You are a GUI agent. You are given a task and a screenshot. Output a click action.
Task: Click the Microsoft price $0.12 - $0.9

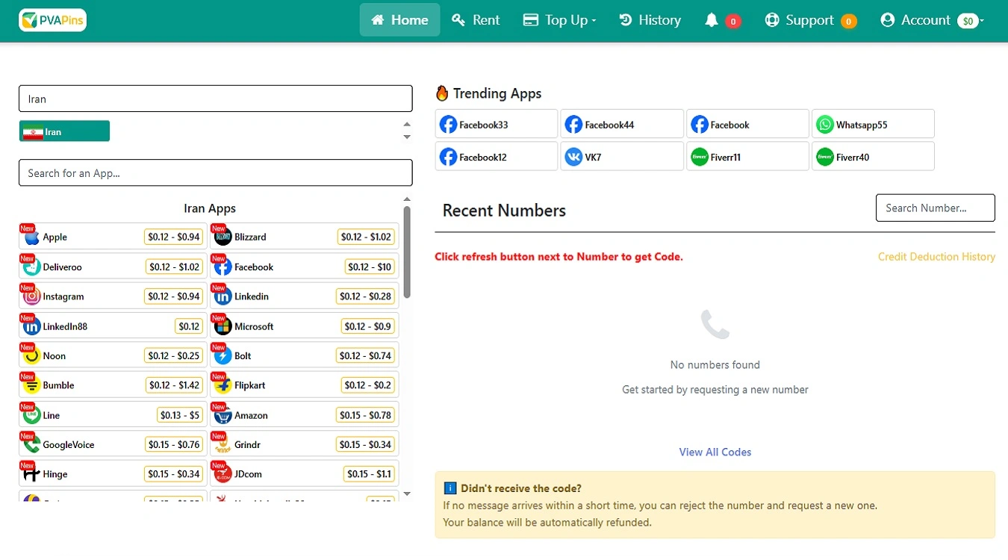pos(368,326)
